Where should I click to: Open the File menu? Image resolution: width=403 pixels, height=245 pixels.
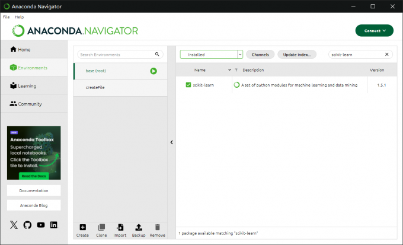(6, 17)
